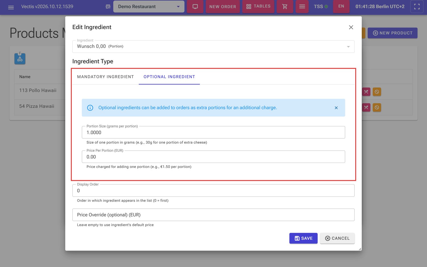Focus the Price Per Portion field
427x267 pixels.
point(213,157)
